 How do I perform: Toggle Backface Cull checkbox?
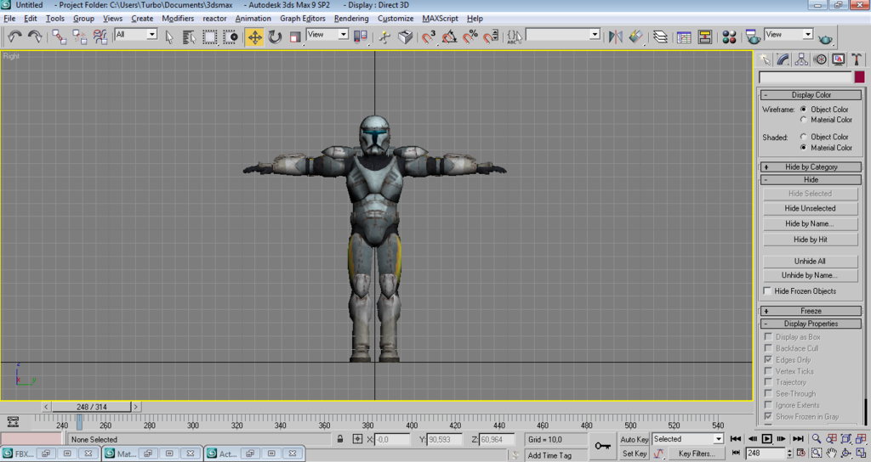click(x=768, y=348)
